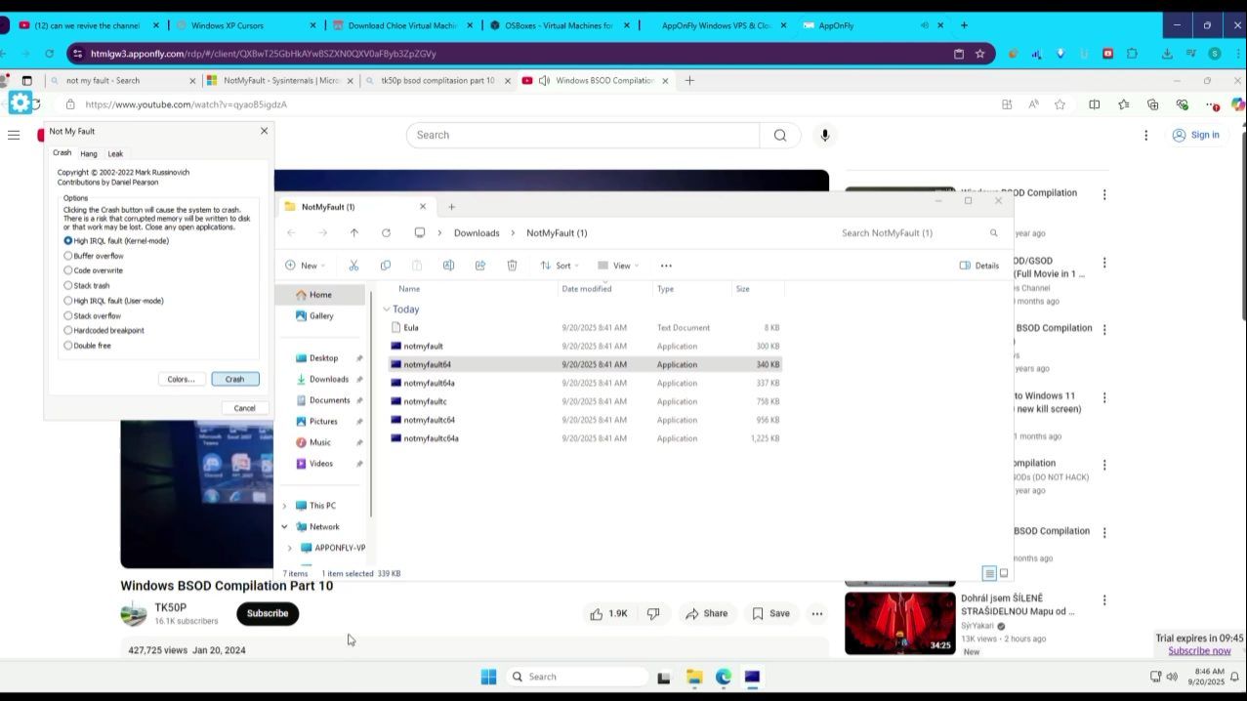Cancel the Not My Fault dialog
This screenshot has width=1247, height=701.
click(244, 409)
